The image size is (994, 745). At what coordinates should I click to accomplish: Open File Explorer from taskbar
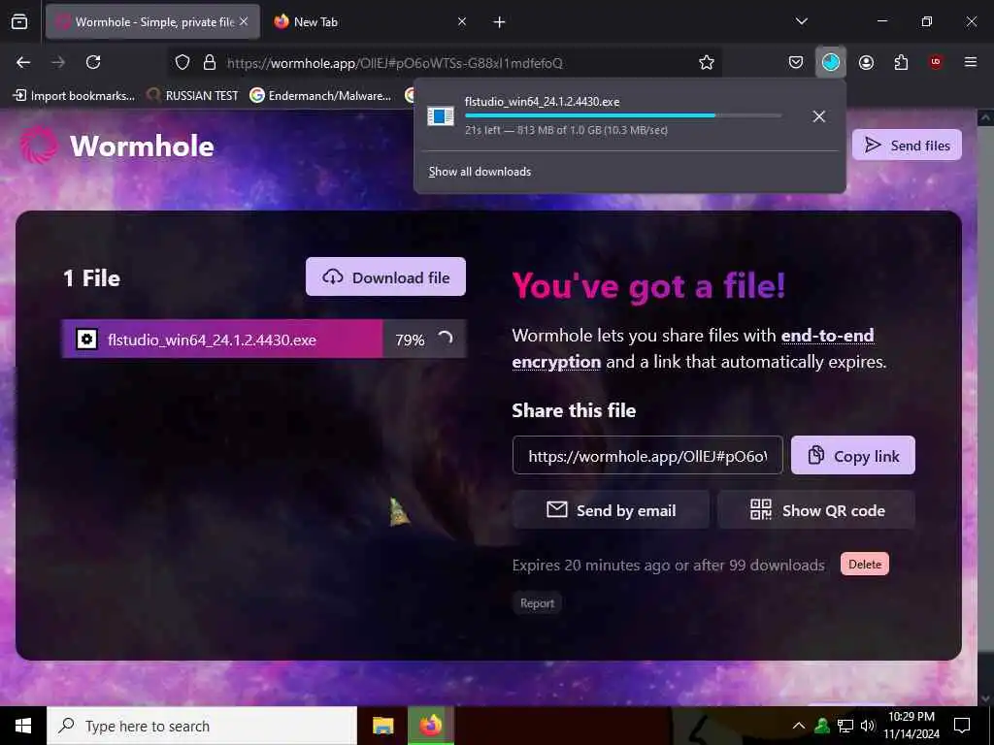pos(382,726)
